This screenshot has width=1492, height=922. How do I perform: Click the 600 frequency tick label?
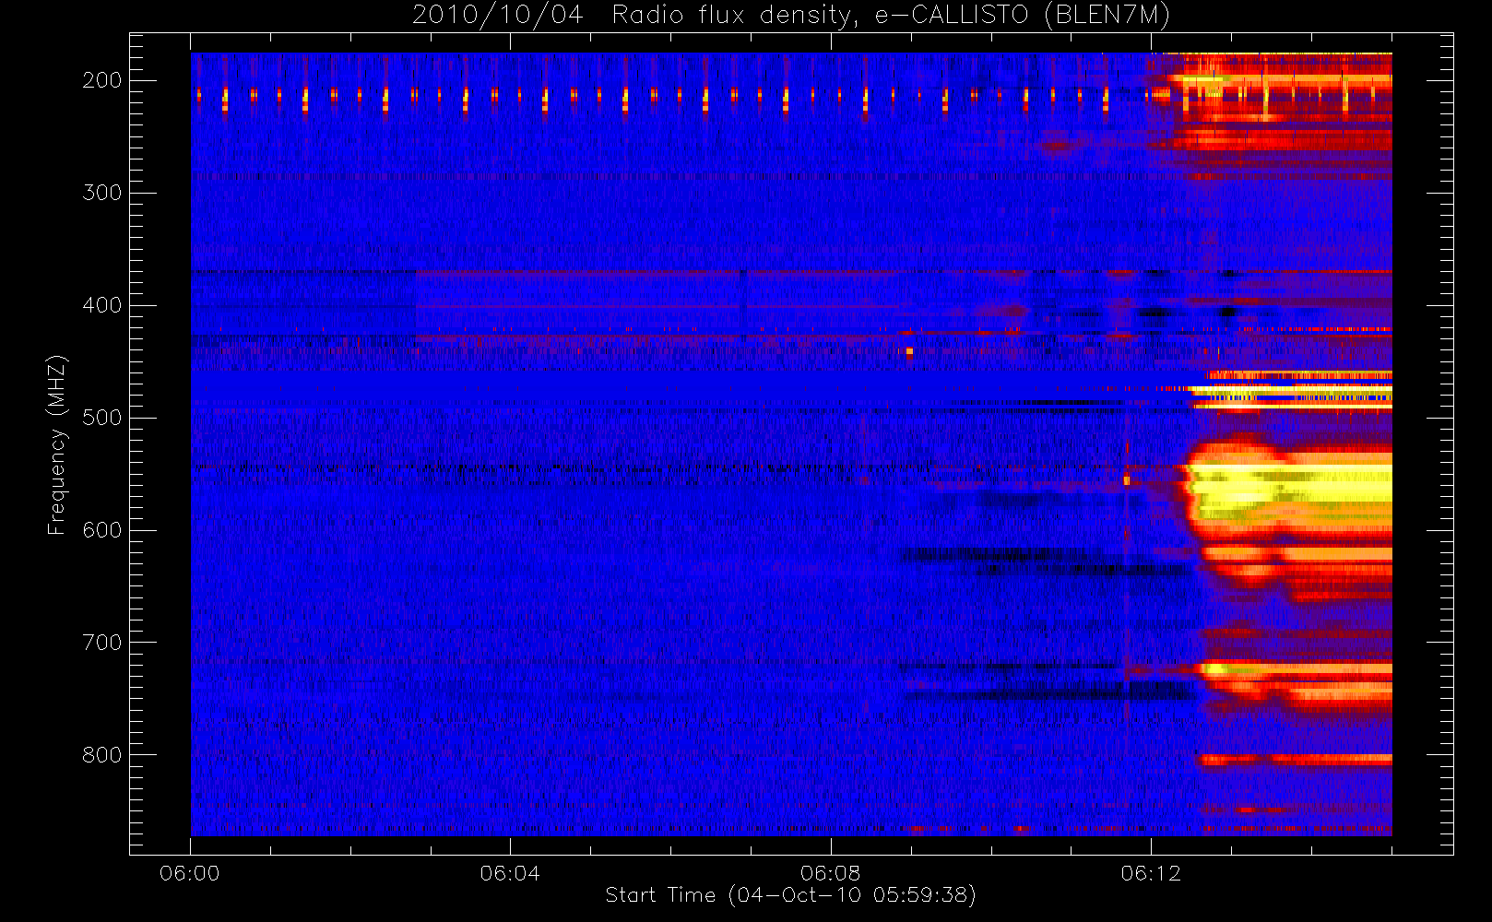click(102, 530)
